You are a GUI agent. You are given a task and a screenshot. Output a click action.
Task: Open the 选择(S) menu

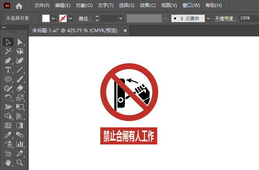(127, 5)
